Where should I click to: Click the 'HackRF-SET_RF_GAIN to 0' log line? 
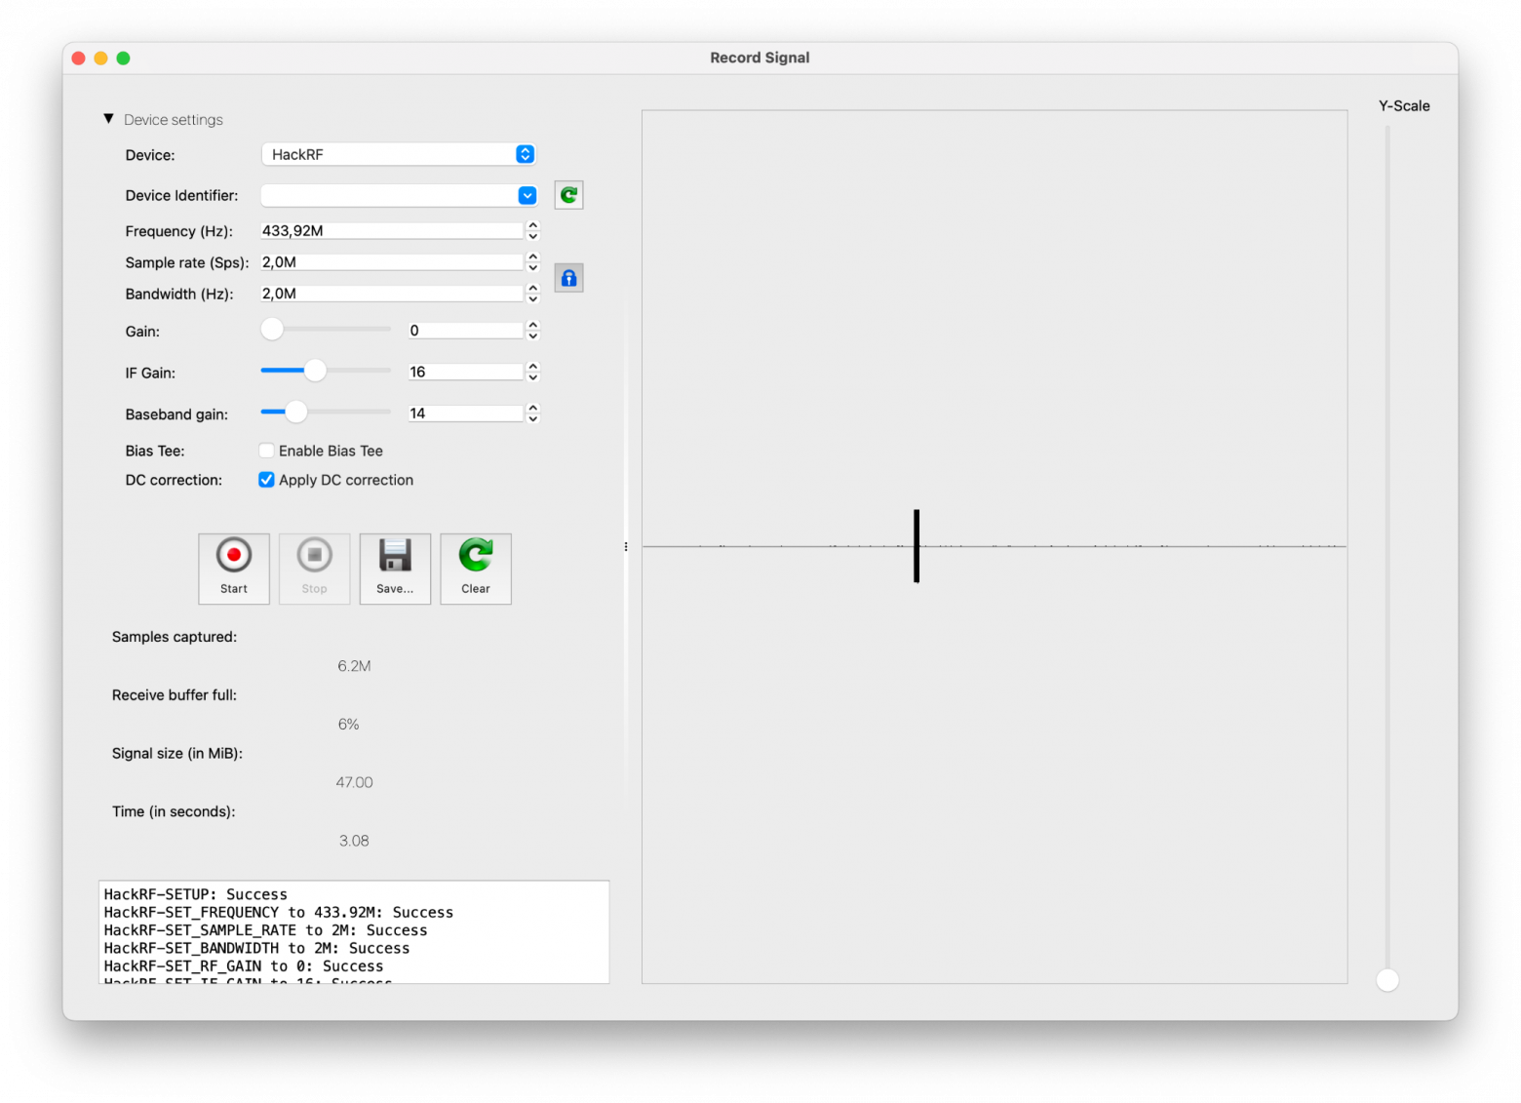coord(244,966)
